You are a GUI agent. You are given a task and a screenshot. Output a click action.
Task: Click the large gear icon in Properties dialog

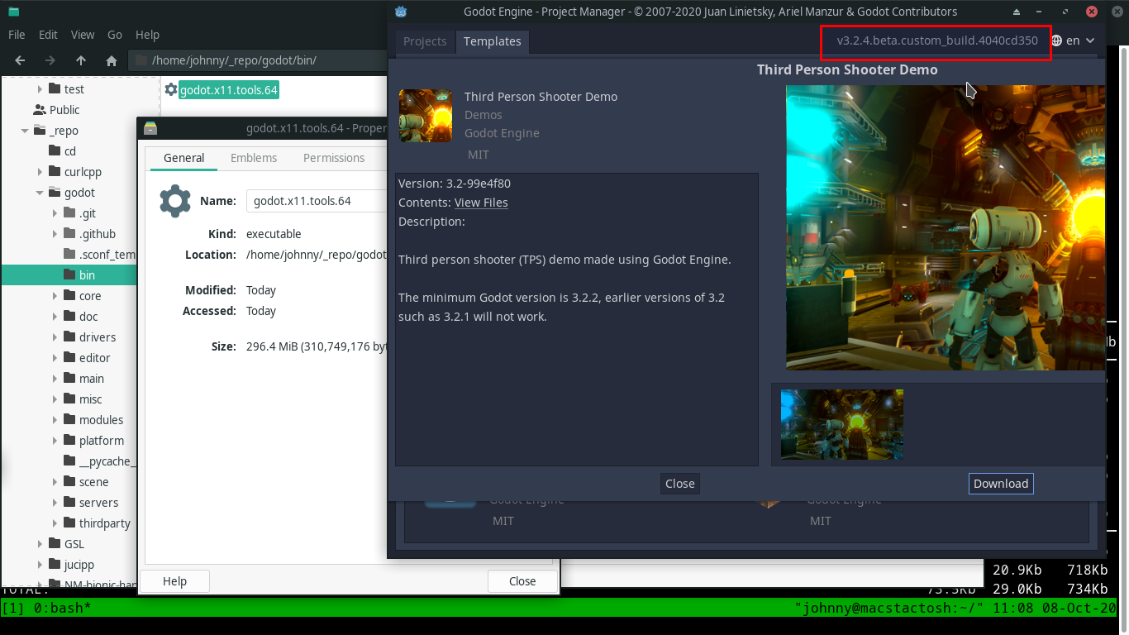(x=175, y=201)
